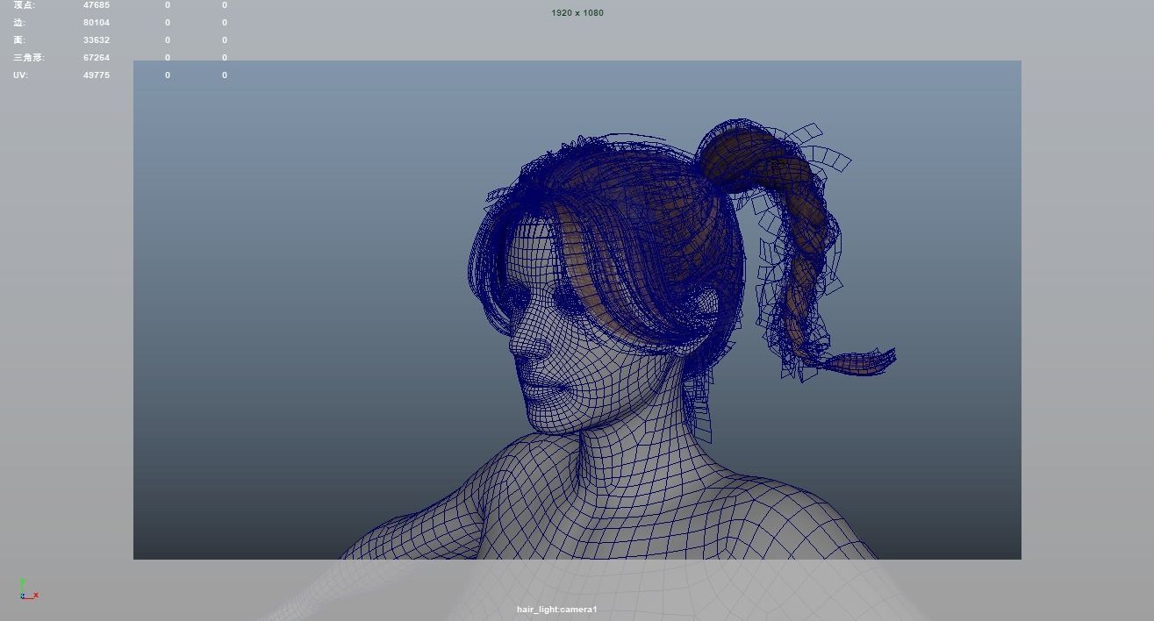
Task: Click the 'hair_light:camera1' camera name label
Action: (x=556, y=610)
